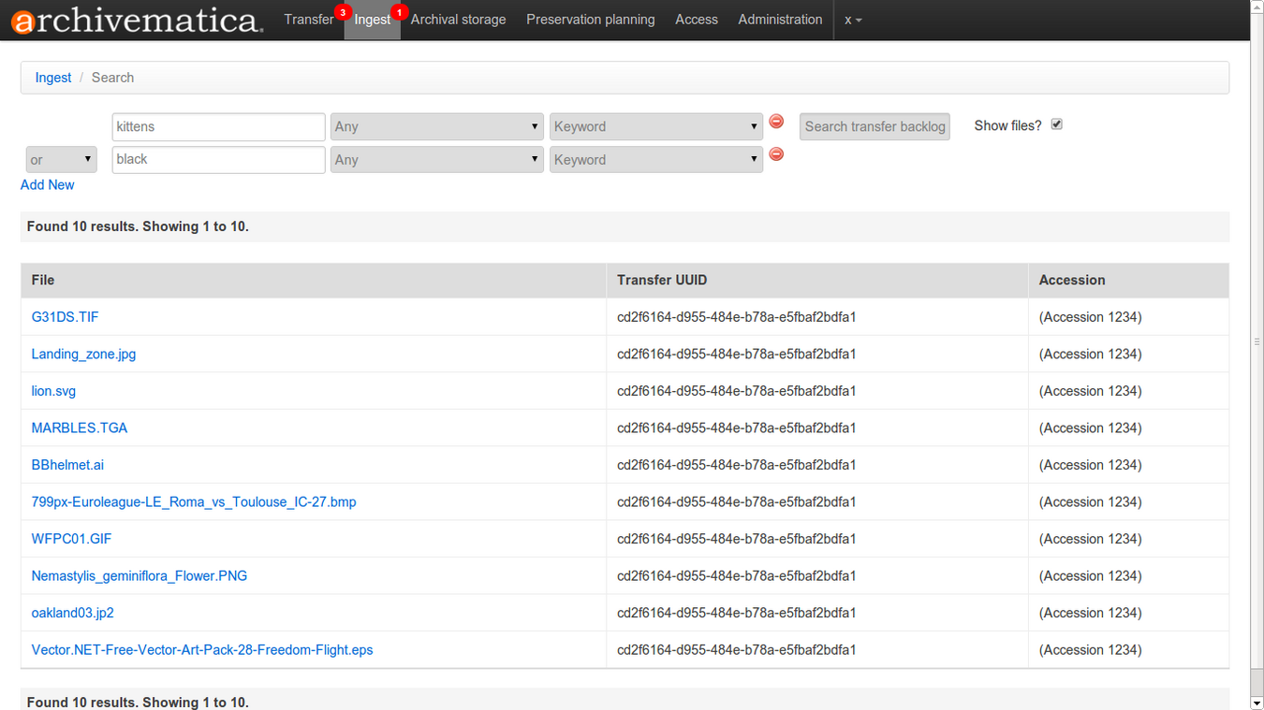Image resolution: width=1264 pixels, height=710 pixels.
Task: Open Preservation planning
Action: 590,19
